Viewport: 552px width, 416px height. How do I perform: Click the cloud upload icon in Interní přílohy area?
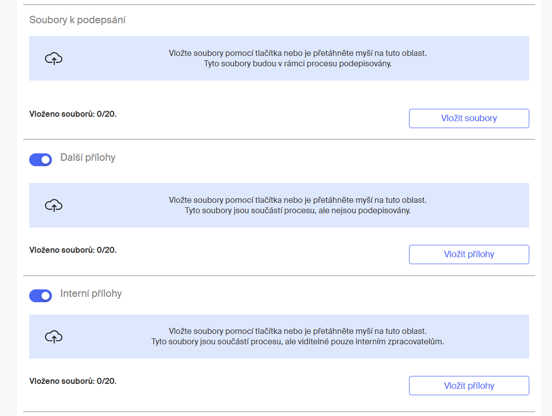click(53, 336)
